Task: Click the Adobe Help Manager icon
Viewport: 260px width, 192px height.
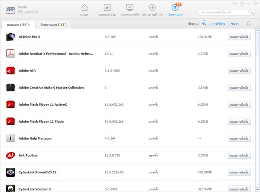Action: click(x=10, y=138)
